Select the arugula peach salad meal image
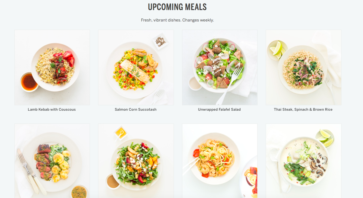Image resolution: width=363 pixels, height=198 pixels. (136, 161)
